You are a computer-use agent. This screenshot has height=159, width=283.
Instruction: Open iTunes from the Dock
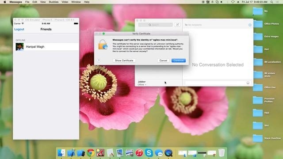tap(139, 153)
